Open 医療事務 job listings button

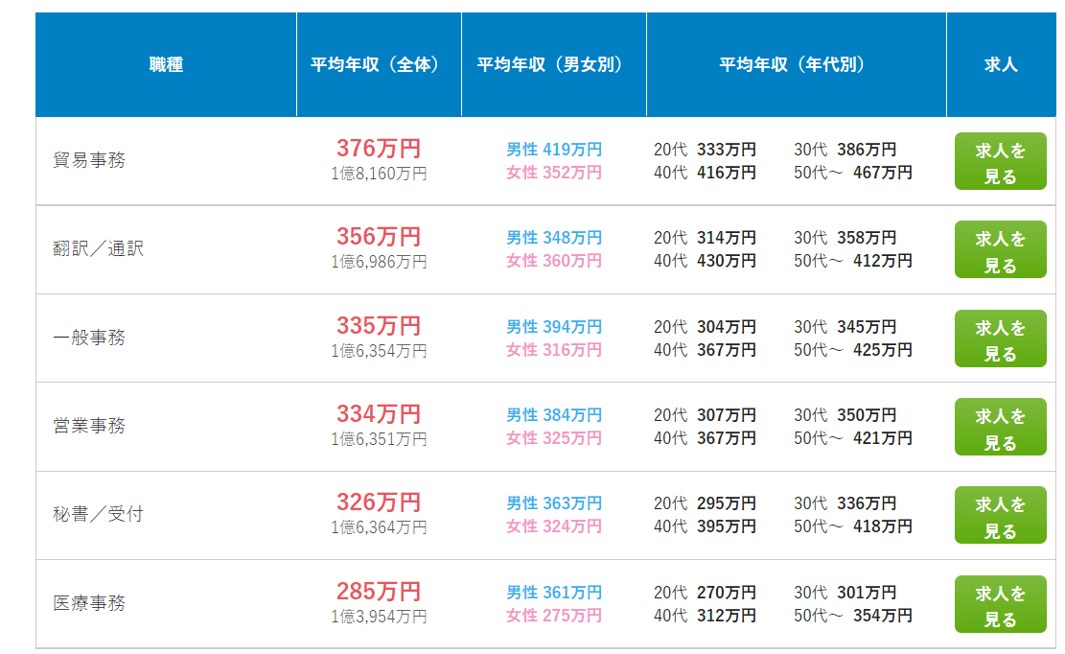(x=1000, y=605)
